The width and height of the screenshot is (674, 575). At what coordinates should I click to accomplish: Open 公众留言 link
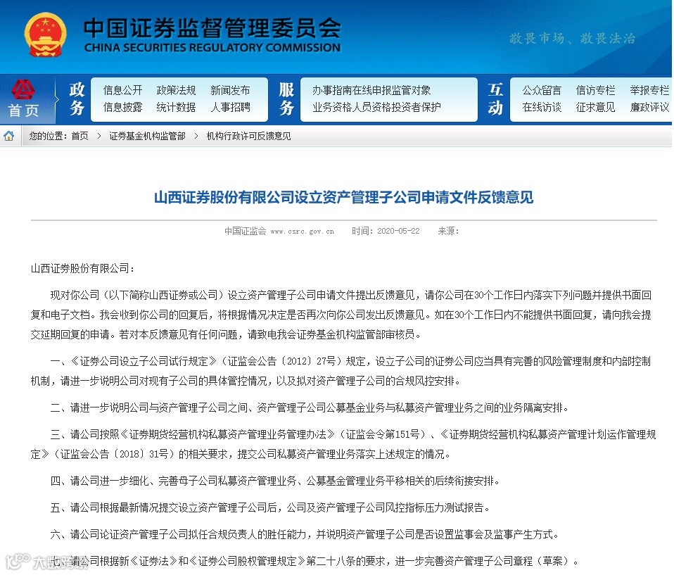point(542,90)
